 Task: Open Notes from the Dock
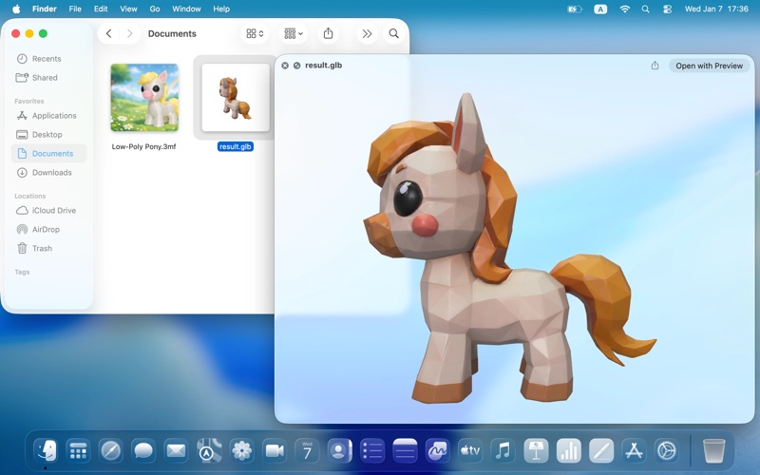405,450
